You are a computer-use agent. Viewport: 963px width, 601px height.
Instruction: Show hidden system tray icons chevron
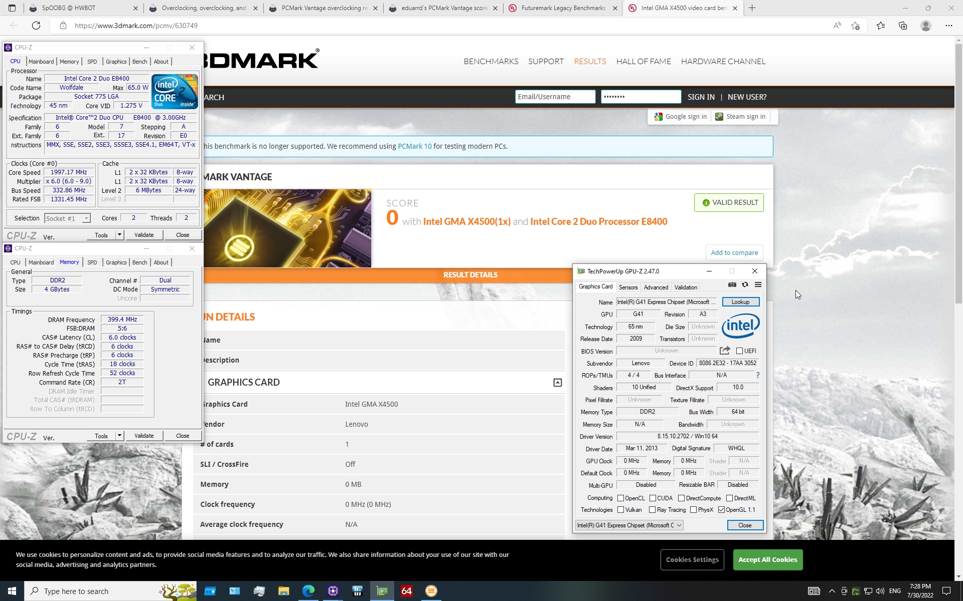pyautogui.click(x=832, y=591)
